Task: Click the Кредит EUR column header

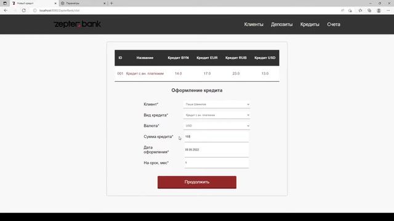Action: point(207,58)
